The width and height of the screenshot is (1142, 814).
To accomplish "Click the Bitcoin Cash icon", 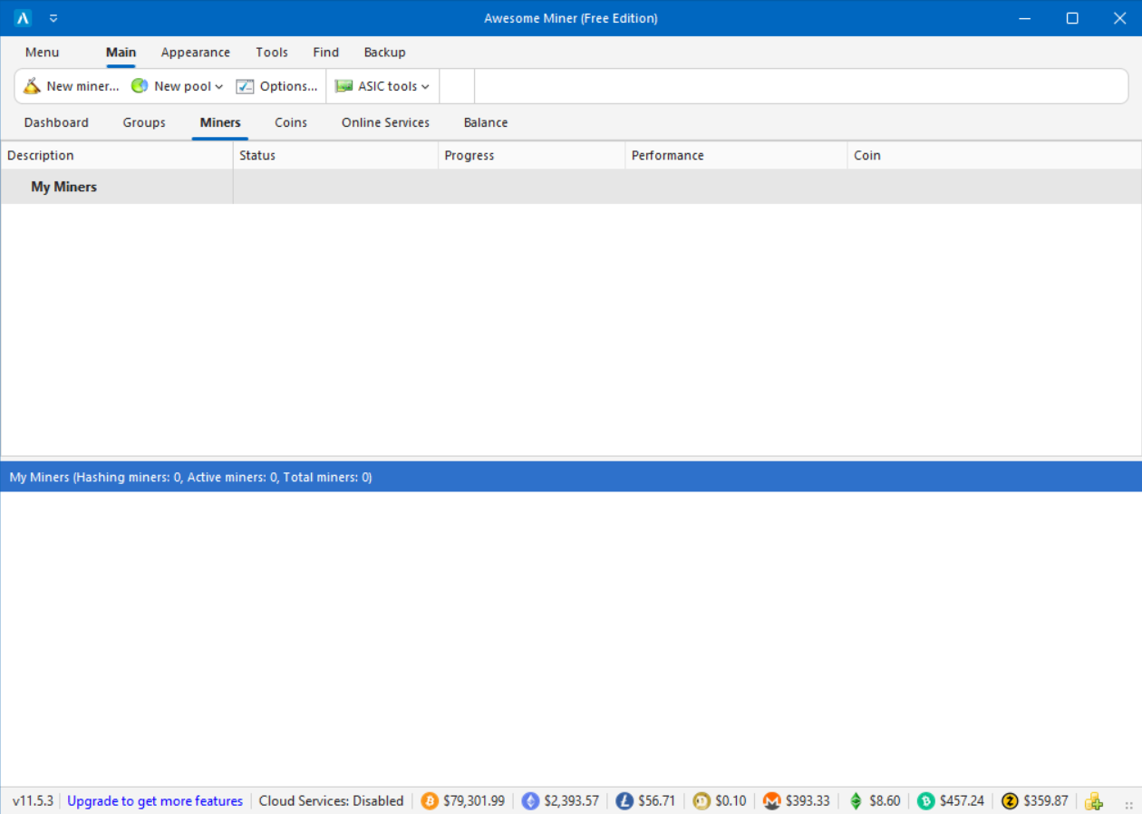I will pyautogui.click(x=926, y=801).
